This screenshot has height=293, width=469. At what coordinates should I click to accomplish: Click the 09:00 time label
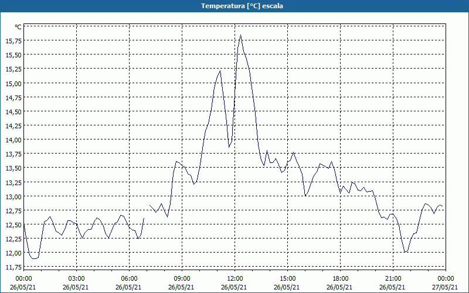182,279
